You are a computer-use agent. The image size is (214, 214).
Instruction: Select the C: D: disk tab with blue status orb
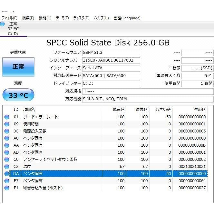[x=13, y=29]
